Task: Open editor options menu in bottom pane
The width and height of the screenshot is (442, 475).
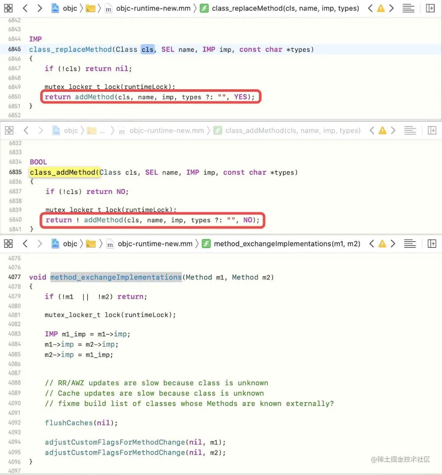Action: point(410,244)
